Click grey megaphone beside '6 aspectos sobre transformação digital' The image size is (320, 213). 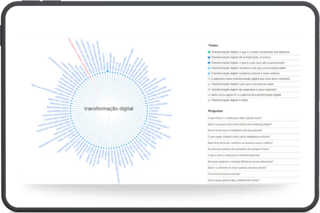(209, 79)
